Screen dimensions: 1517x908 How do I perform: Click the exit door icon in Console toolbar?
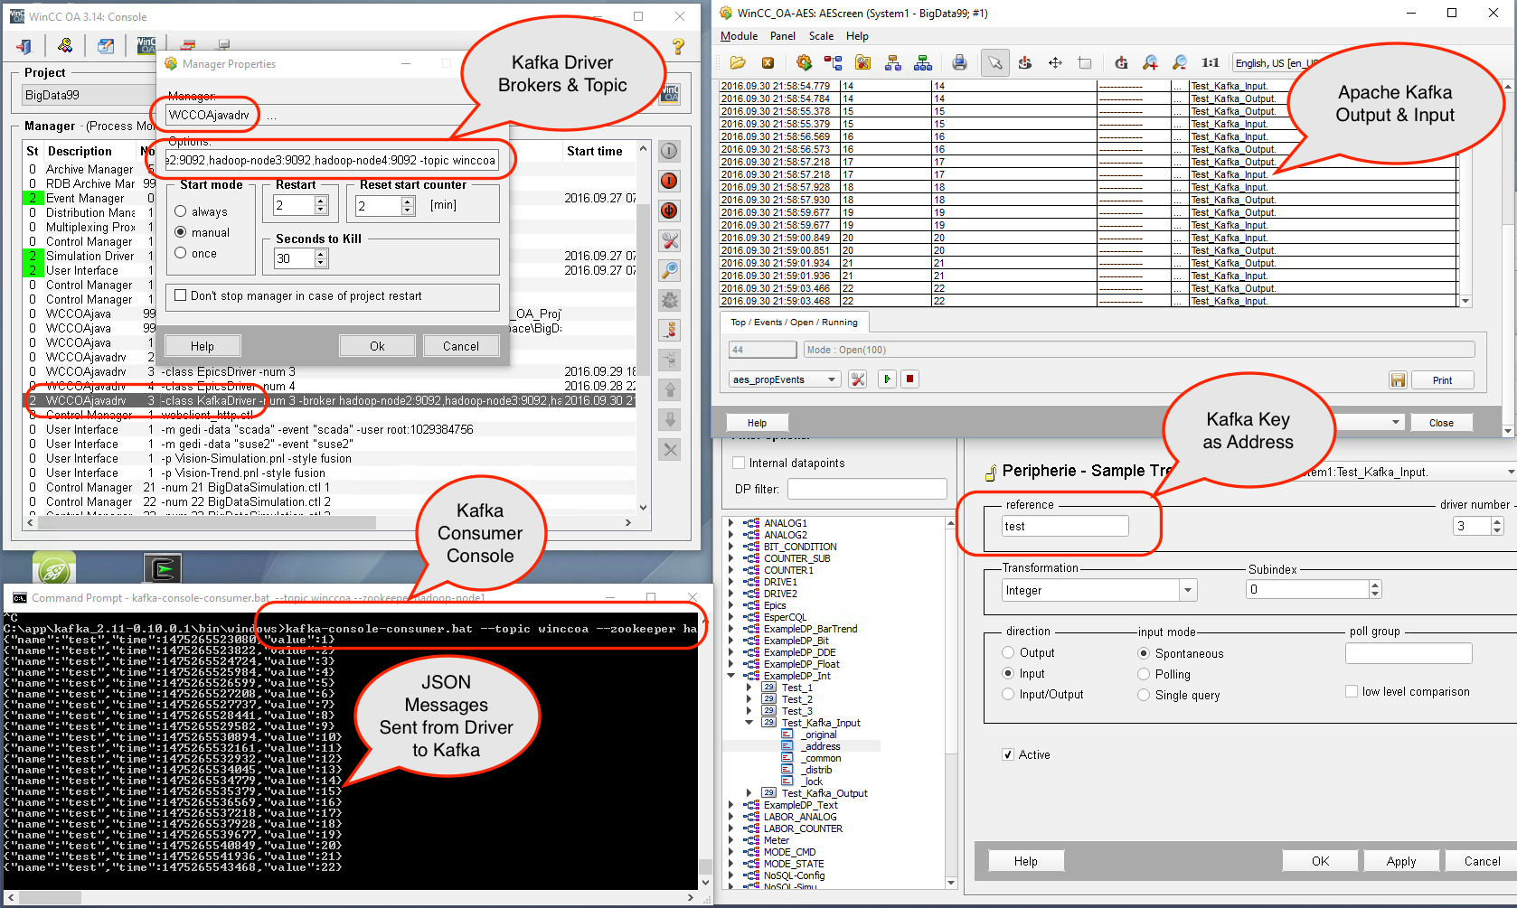pos(24,46)
